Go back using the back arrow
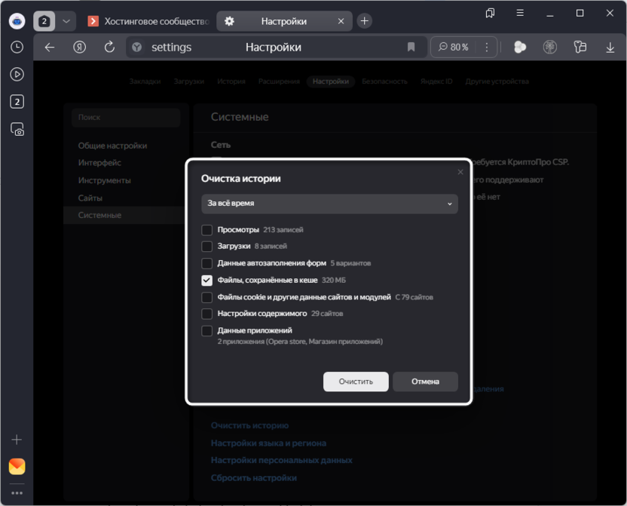This screenshot has width=627, height=506. point(50,48)
